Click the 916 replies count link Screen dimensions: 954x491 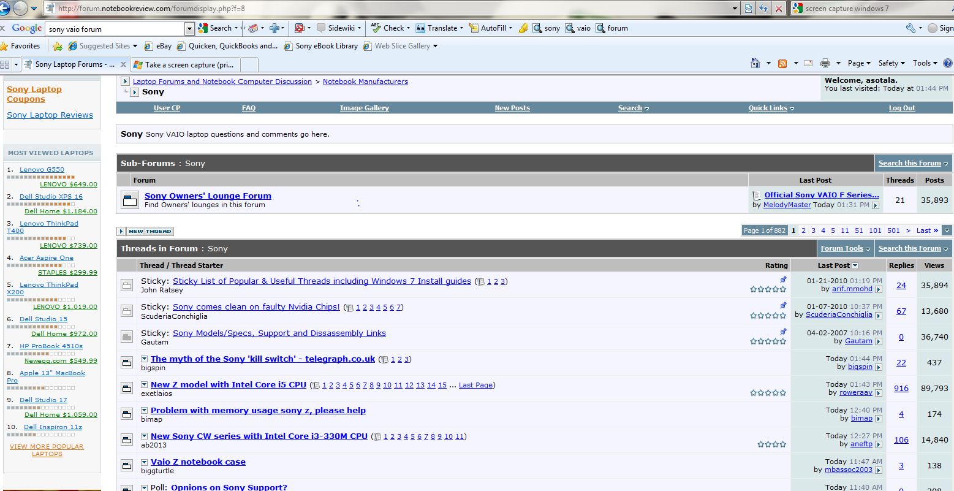pyautogui.click(x=901, y=389)
